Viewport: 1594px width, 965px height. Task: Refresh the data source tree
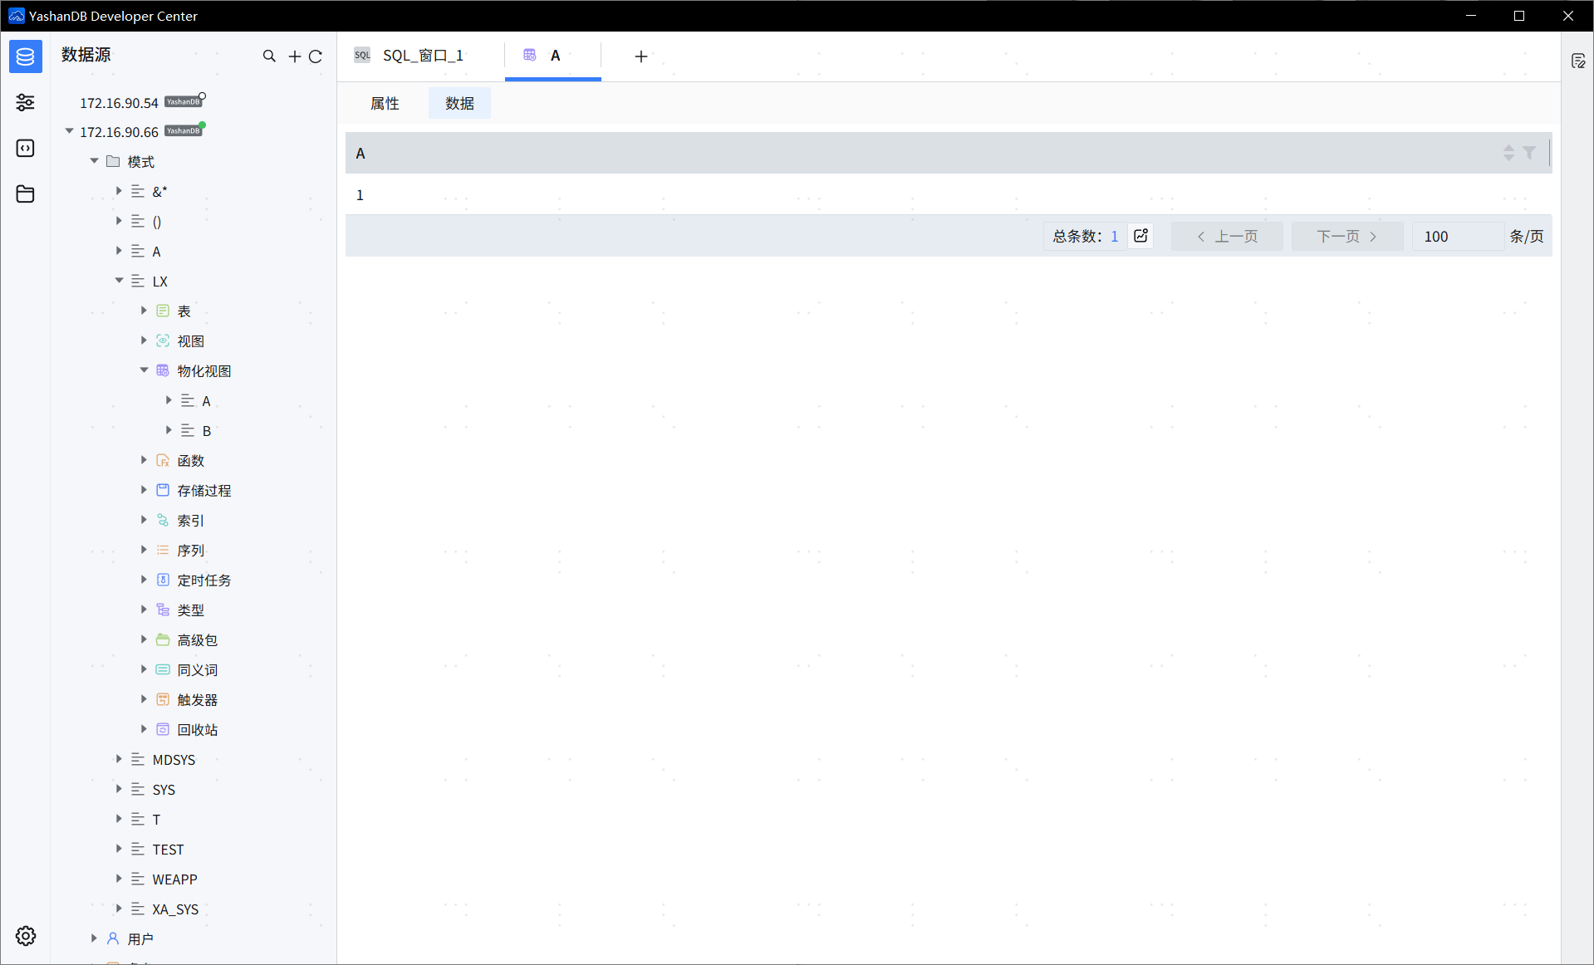[x=316, y=56]
